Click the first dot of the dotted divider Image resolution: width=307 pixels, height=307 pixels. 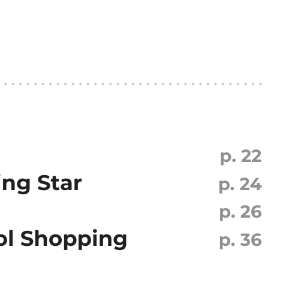coord(5,84)
